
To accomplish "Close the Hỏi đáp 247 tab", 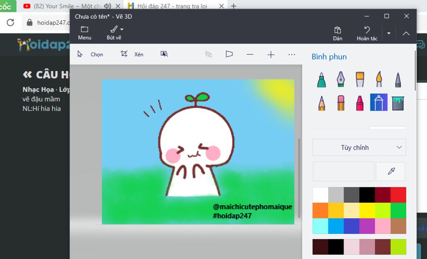I will pyautogui.click(x=221, y=6).
